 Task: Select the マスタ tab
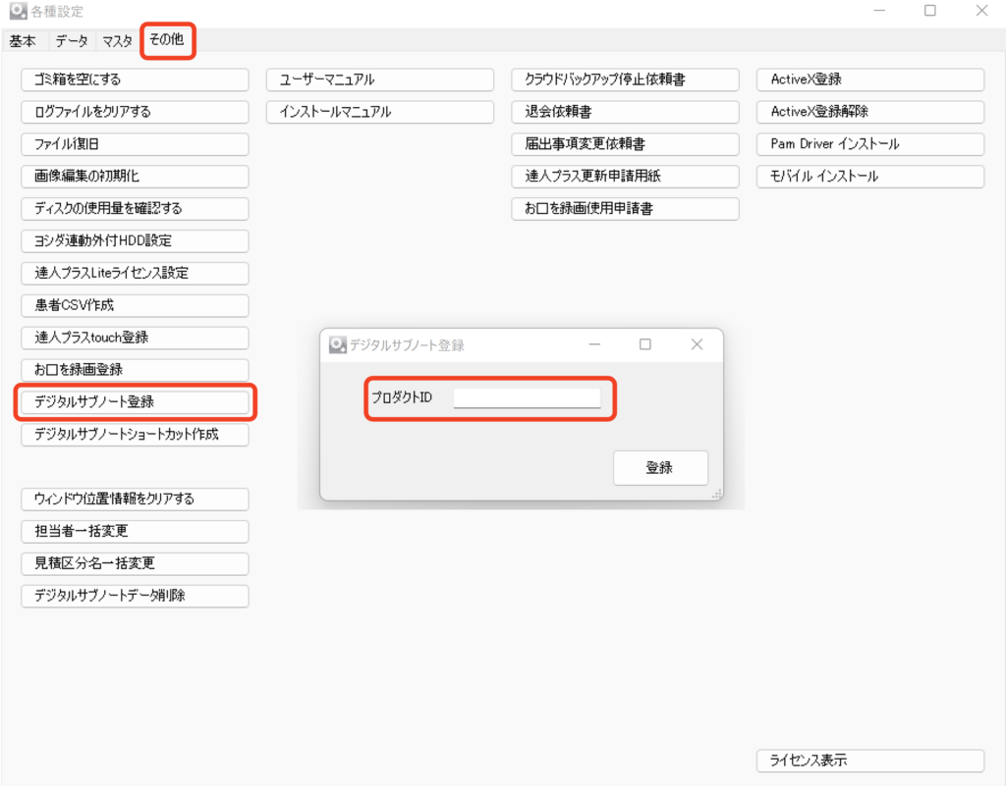[117, 41]
